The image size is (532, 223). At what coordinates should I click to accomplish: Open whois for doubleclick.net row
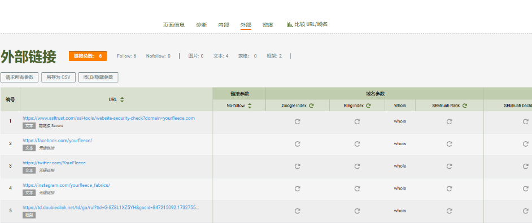400,211
